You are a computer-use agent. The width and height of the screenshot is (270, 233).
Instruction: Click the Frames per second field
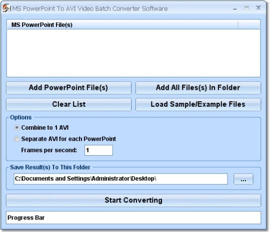[x=98, y=150]
